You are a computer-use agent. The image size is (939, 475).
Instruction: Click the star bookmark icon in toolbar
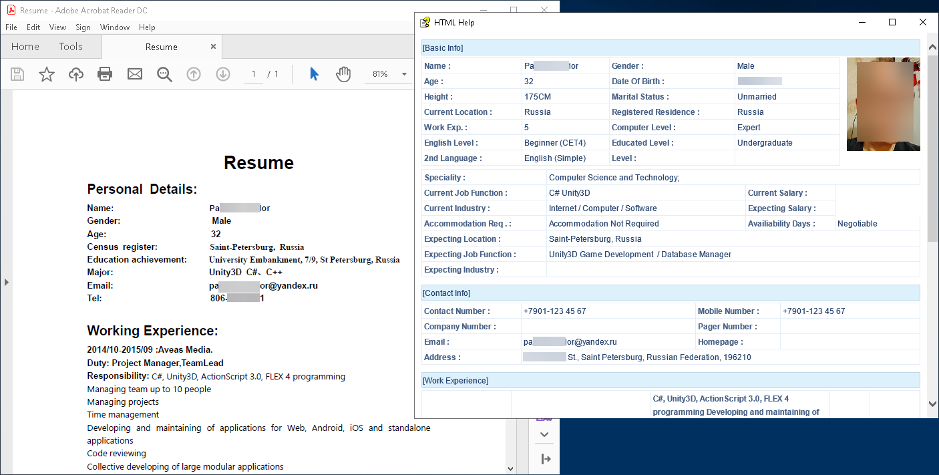point(46,74)
